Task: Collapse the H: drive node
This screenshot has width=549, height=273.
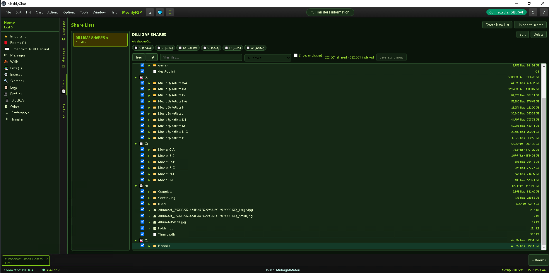Action: click(136, 186)
